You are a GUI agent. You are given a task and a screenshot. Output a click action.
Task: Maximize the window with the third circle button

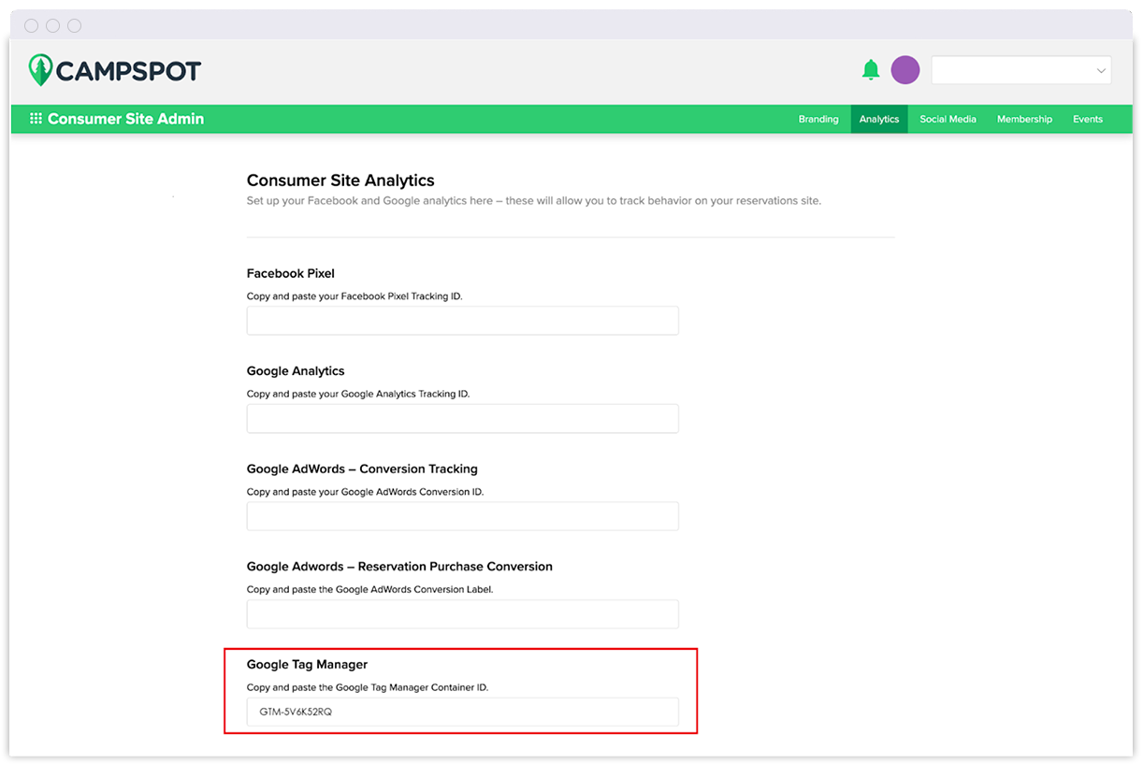pyautogui.click(x=75, y=25)
